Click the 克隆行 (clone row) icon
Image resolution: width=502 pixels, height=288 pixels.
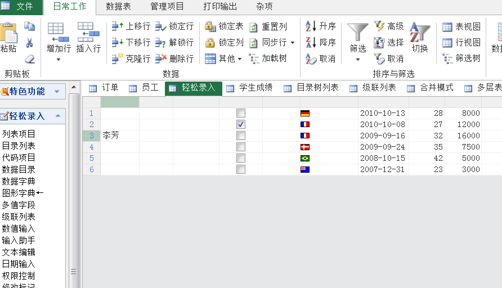[118, 58]
